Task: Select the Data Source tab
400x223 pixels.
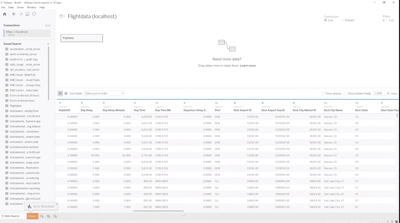Action: 10,216
